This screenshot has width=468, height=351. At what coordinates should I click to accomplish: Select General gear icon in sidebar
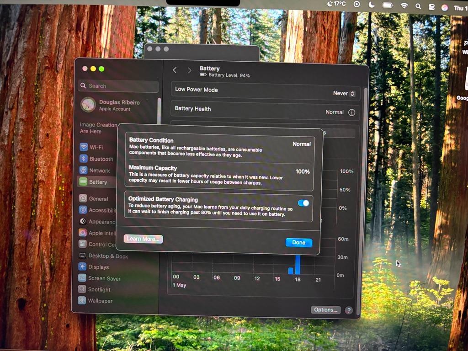coord(83,198)
